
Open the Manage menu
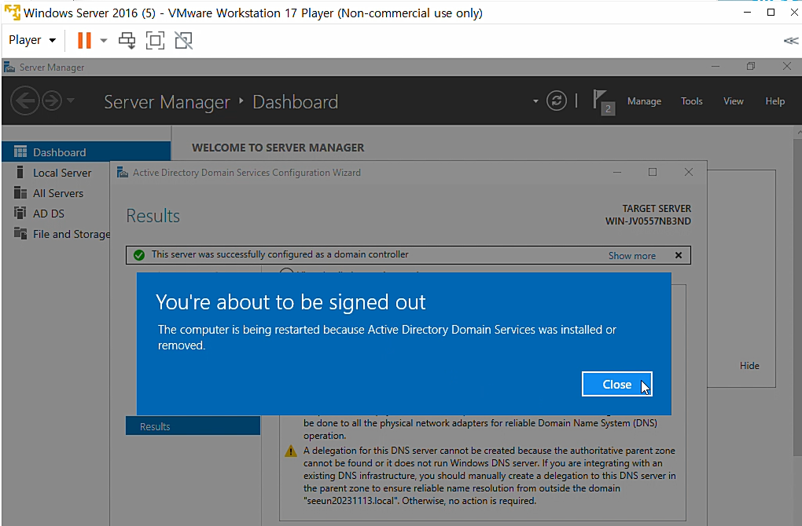click(x=644, y=101)
